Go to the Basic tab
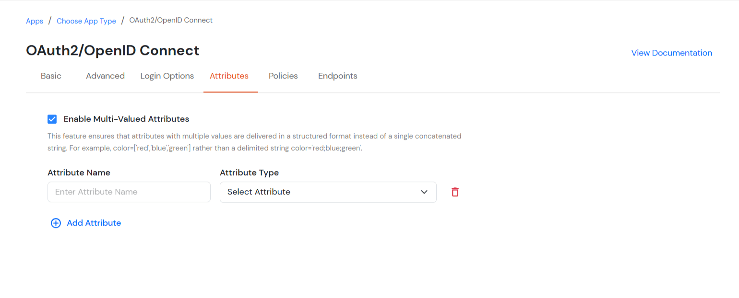The image size is (739, 298). tap(51, 76)
